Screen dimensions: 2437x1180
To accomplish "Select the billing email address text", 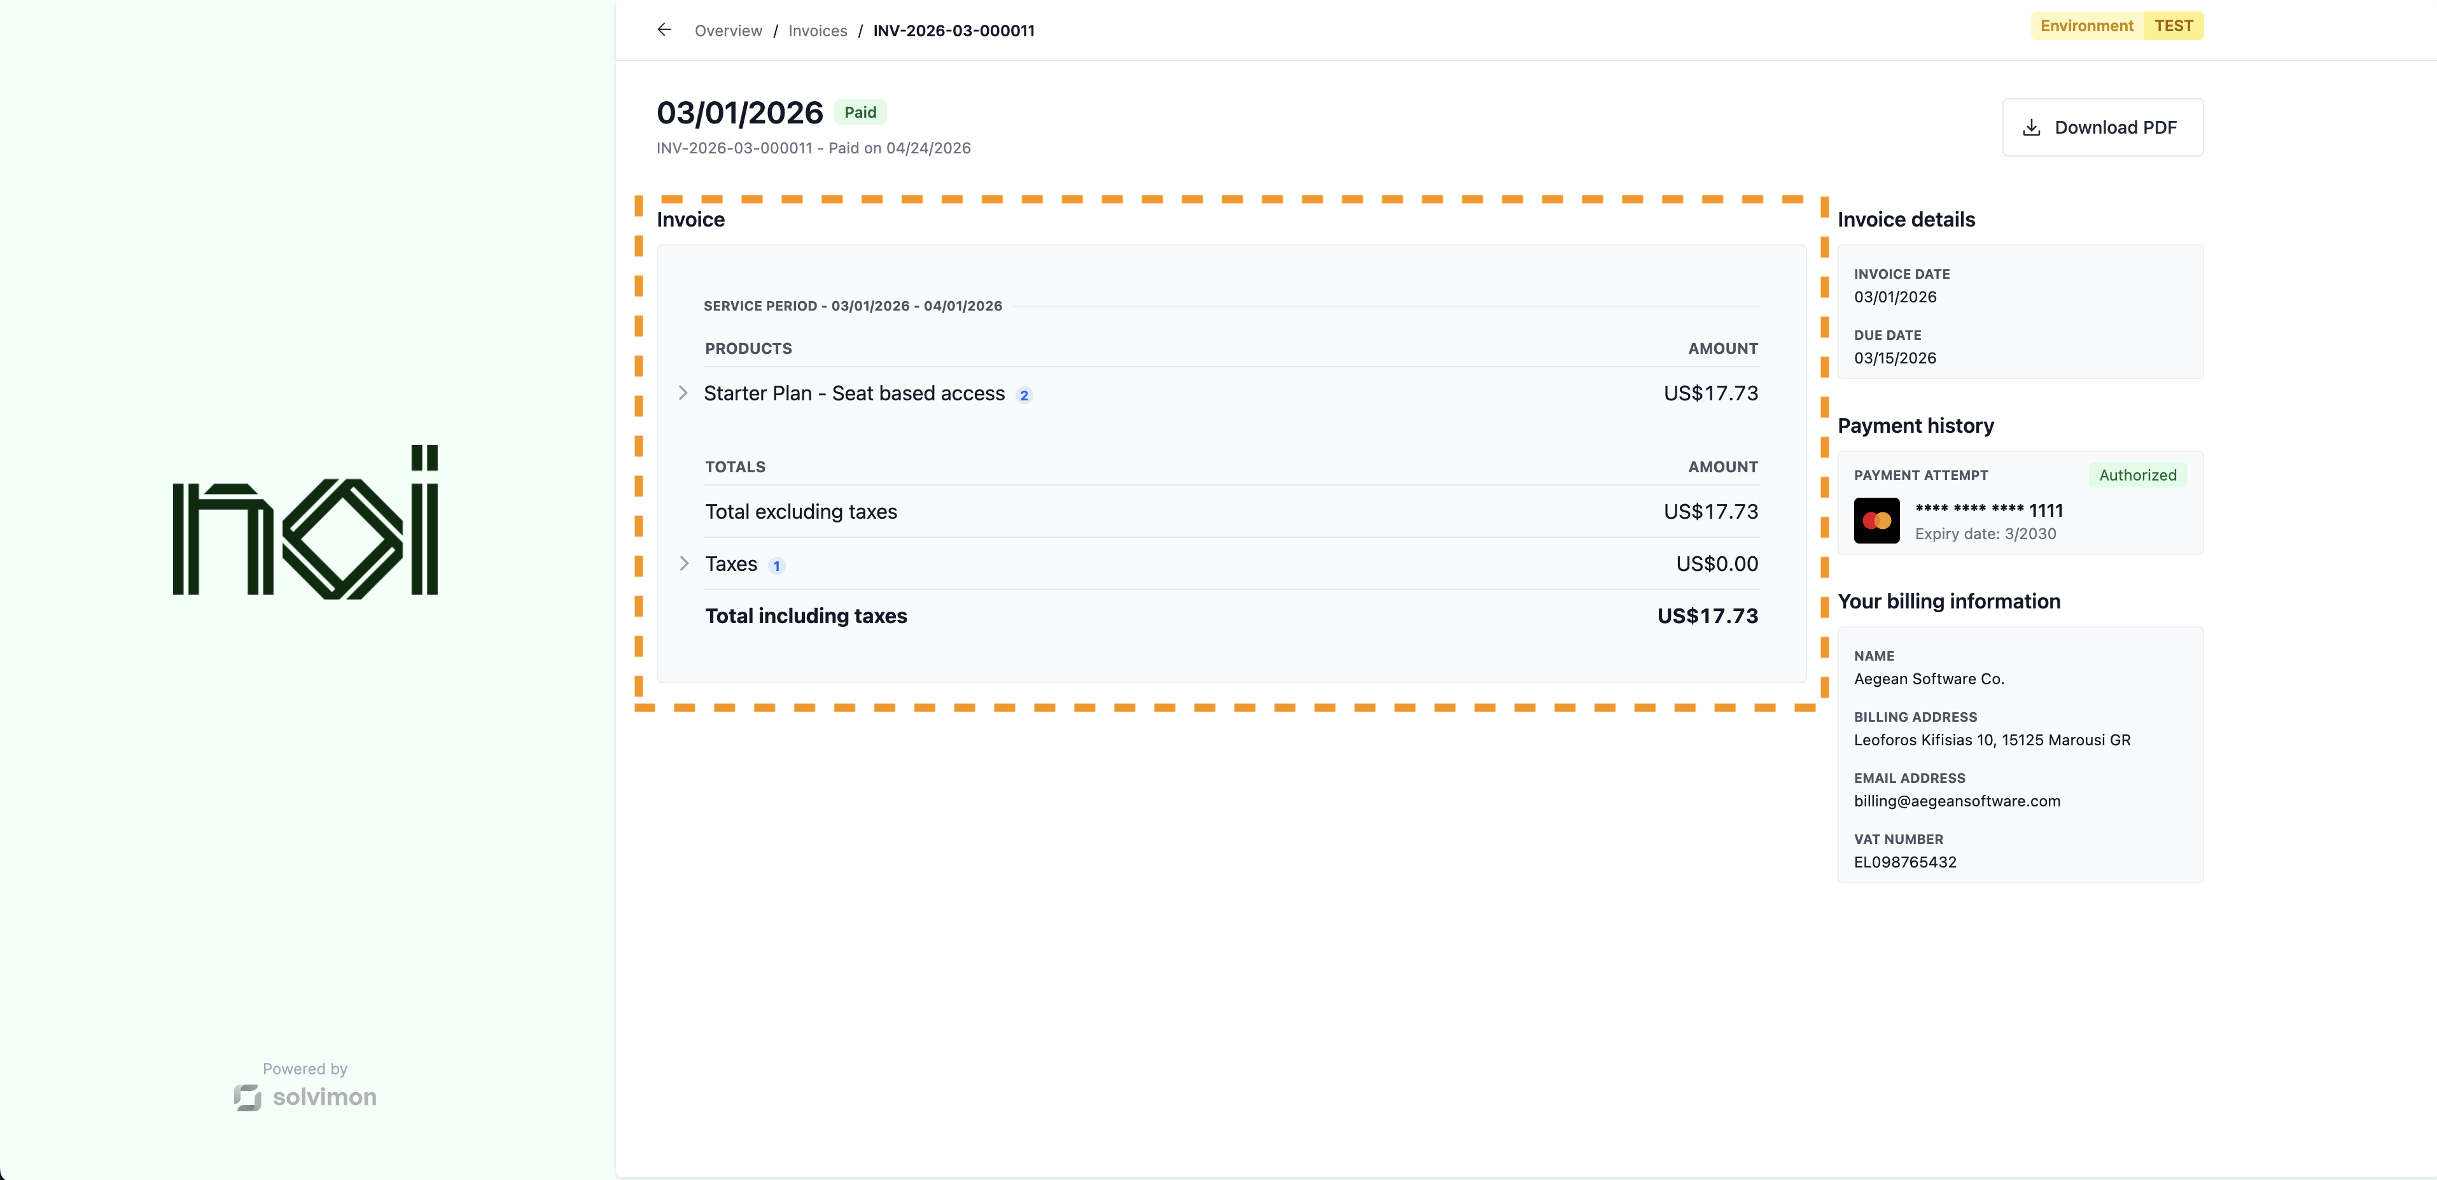I will pyautogui.click(x=1957, y=801).
